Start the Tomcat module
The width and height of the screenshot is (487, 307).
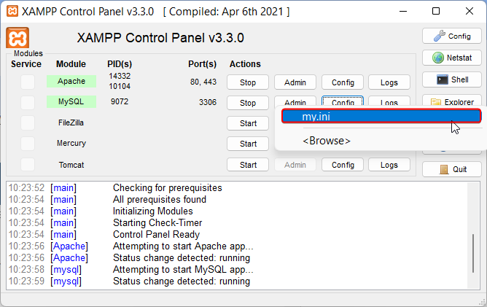point(248,165)
